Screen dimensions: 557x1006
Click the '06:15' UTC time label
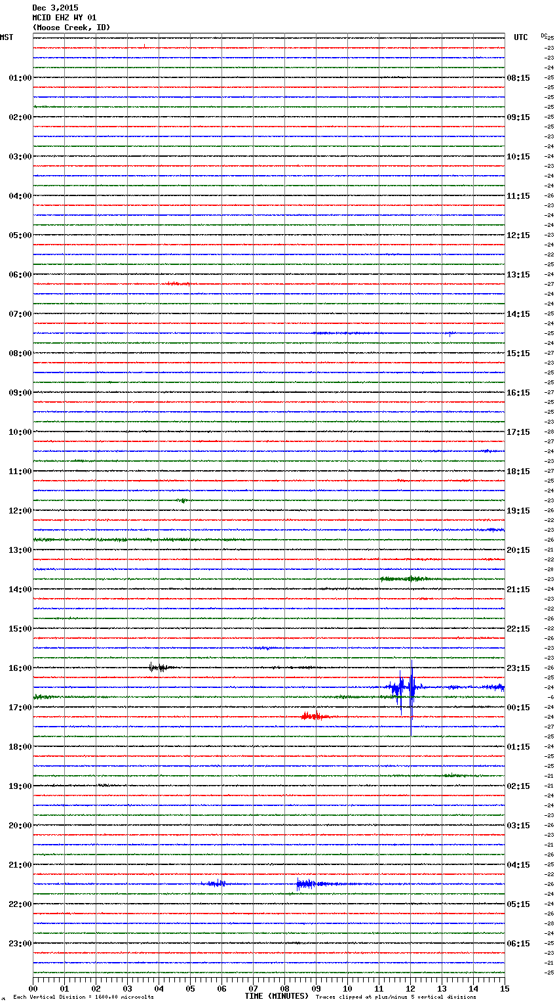[518, 944]
